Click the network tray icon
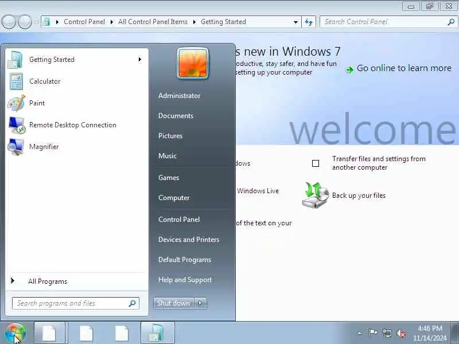The width and height of the screenshot is (459, 344). coord(387,333)
